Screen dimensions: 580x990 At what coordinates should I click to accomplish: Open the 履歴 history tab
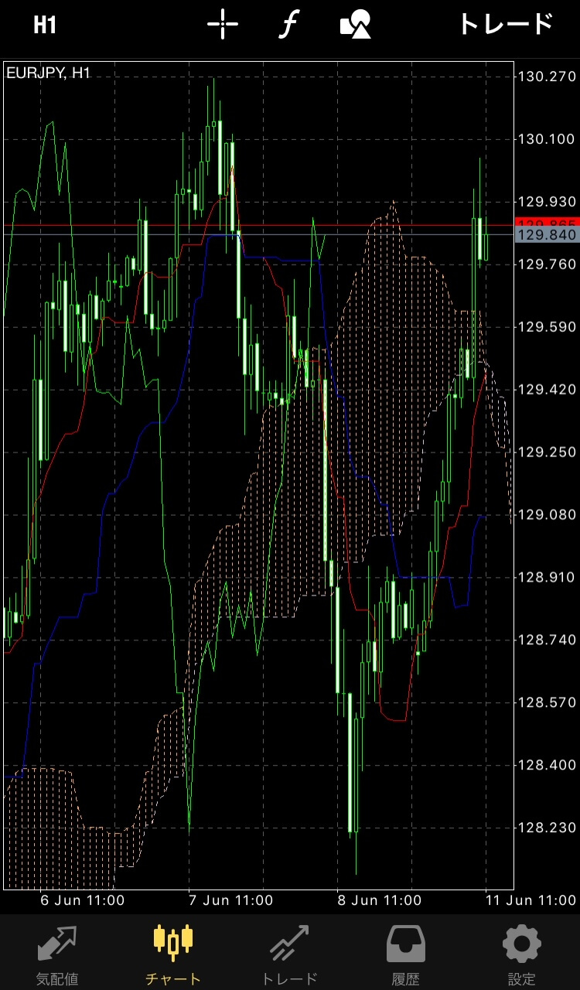point(405,955)
